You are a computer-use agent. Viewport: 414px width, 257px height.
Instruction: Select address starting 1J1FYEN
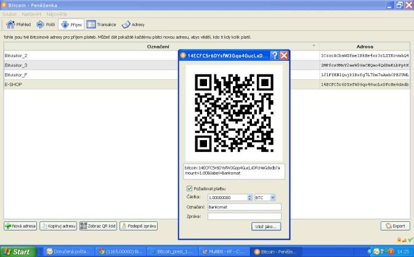coord(365,75)
